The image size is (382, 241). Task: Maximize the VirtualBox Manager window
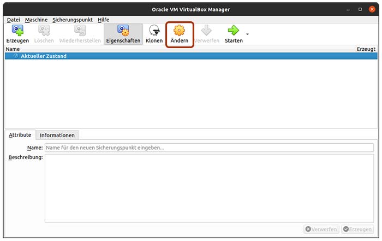360,9
